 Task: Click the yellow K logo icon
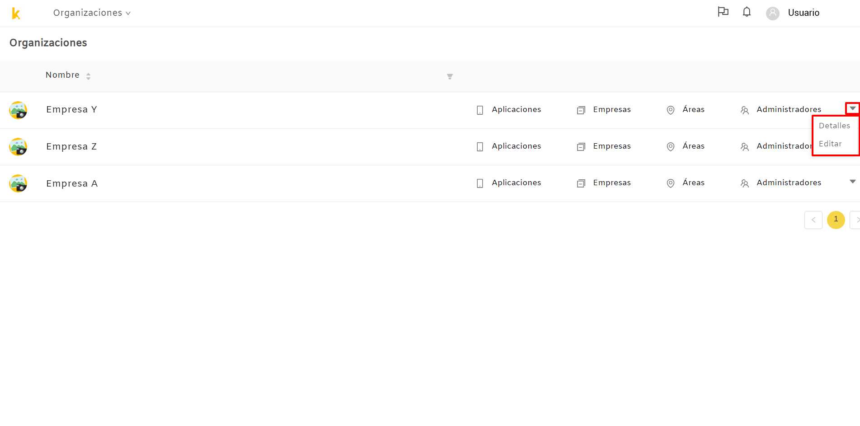pos(16,14)
